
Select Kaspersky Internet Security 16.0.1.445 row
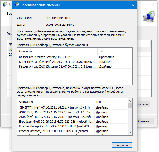coord(75,57)
